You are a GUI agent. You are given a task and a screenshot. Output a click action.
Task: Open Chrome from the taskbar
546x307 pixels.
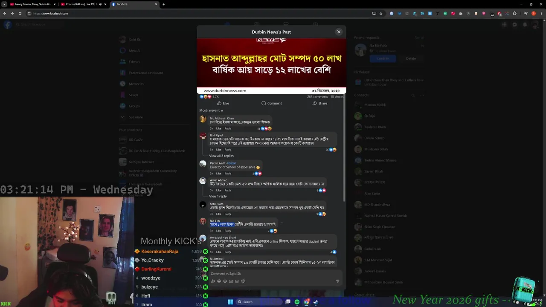point(306,302)
